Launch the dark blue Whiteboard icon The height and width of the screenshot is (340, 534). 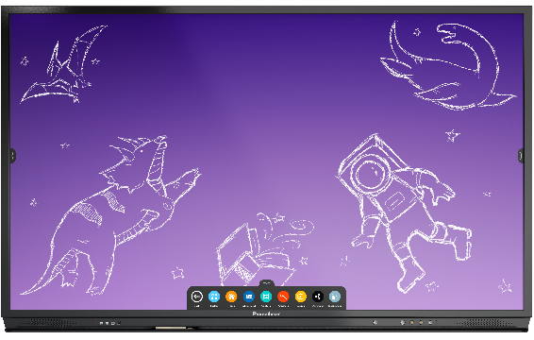(x=249, y=297)
